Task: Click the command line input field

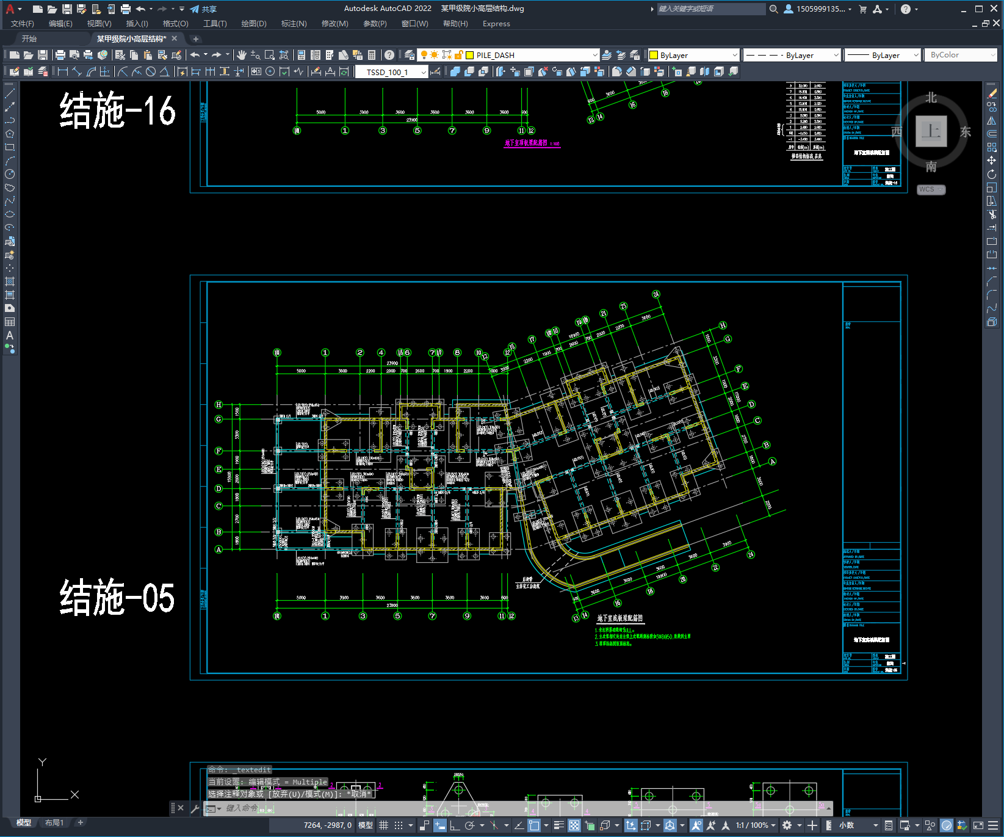Action: (519, 808)
